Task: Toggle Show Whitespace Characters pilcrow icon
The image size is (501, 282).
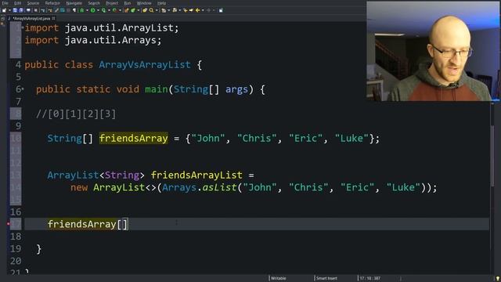Action: pos(74,10)
